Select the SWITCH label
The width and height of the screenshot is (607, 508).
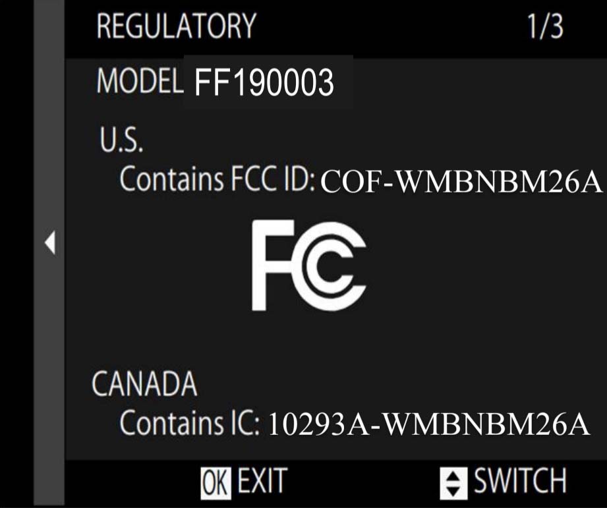tap(520, 480)
